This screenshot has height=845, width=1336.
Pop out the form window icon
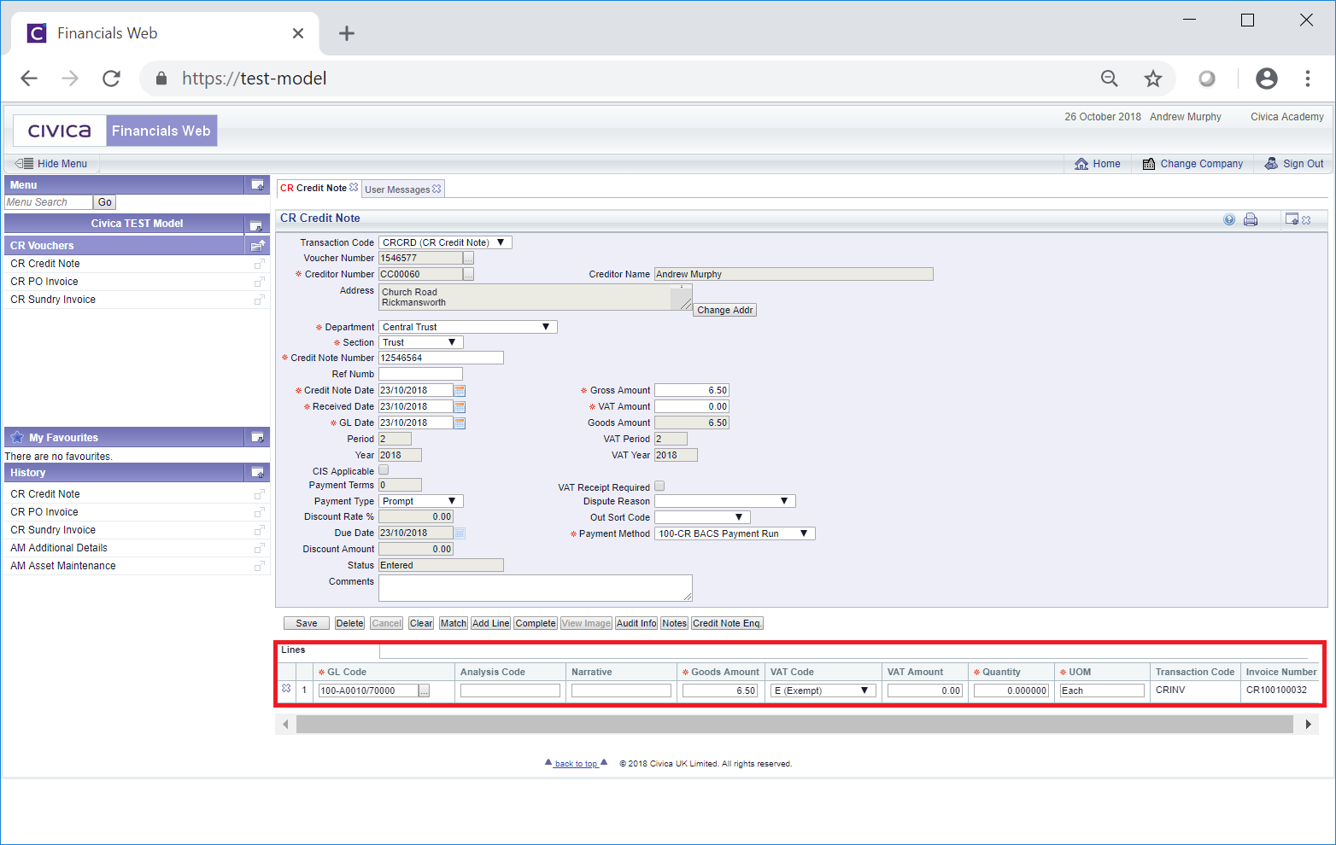pos(1292,219)
